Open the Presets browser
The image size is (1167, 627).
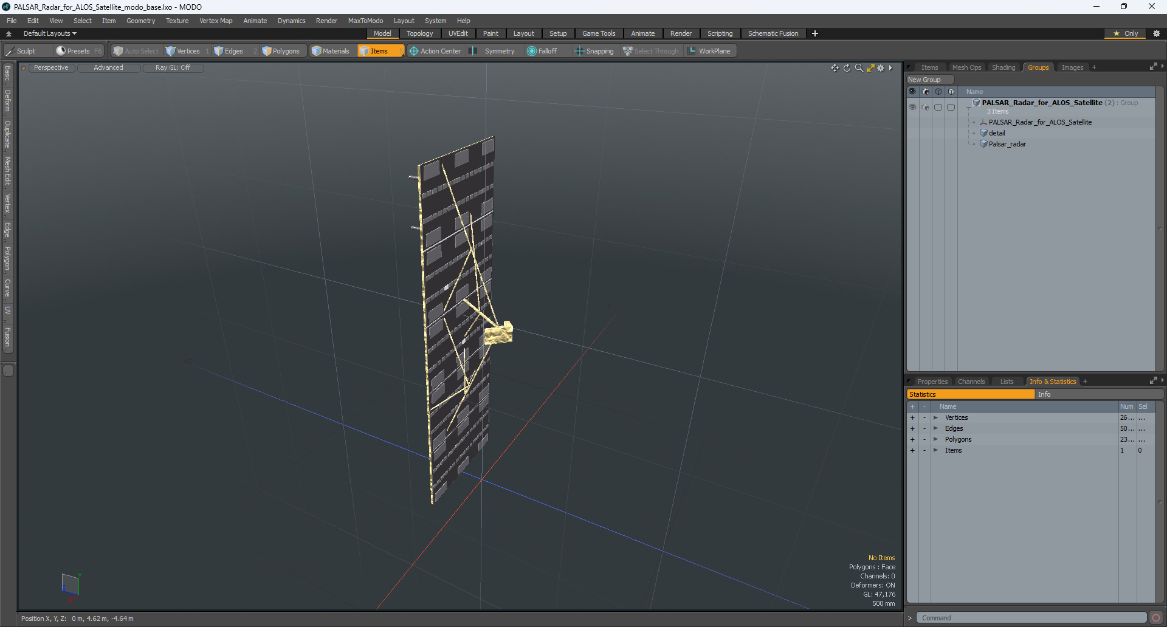click(x=78, y=51)
